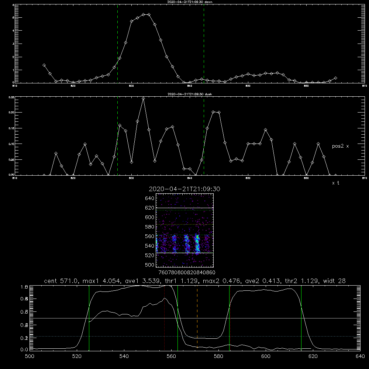Click the 'cent 571.0' value in the stats line
This screenshot has width=369, height=369.
pos(61,281)
